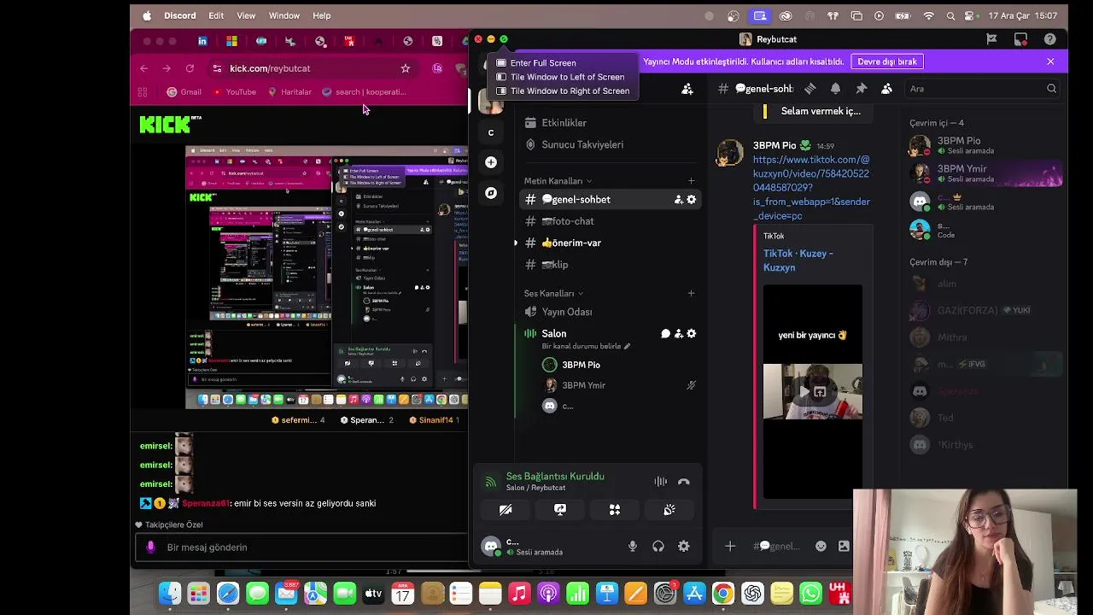Viewport: 1093px width, 615px height.
Task: Open Discord help question mark icon
Action: click(1049, 39)
